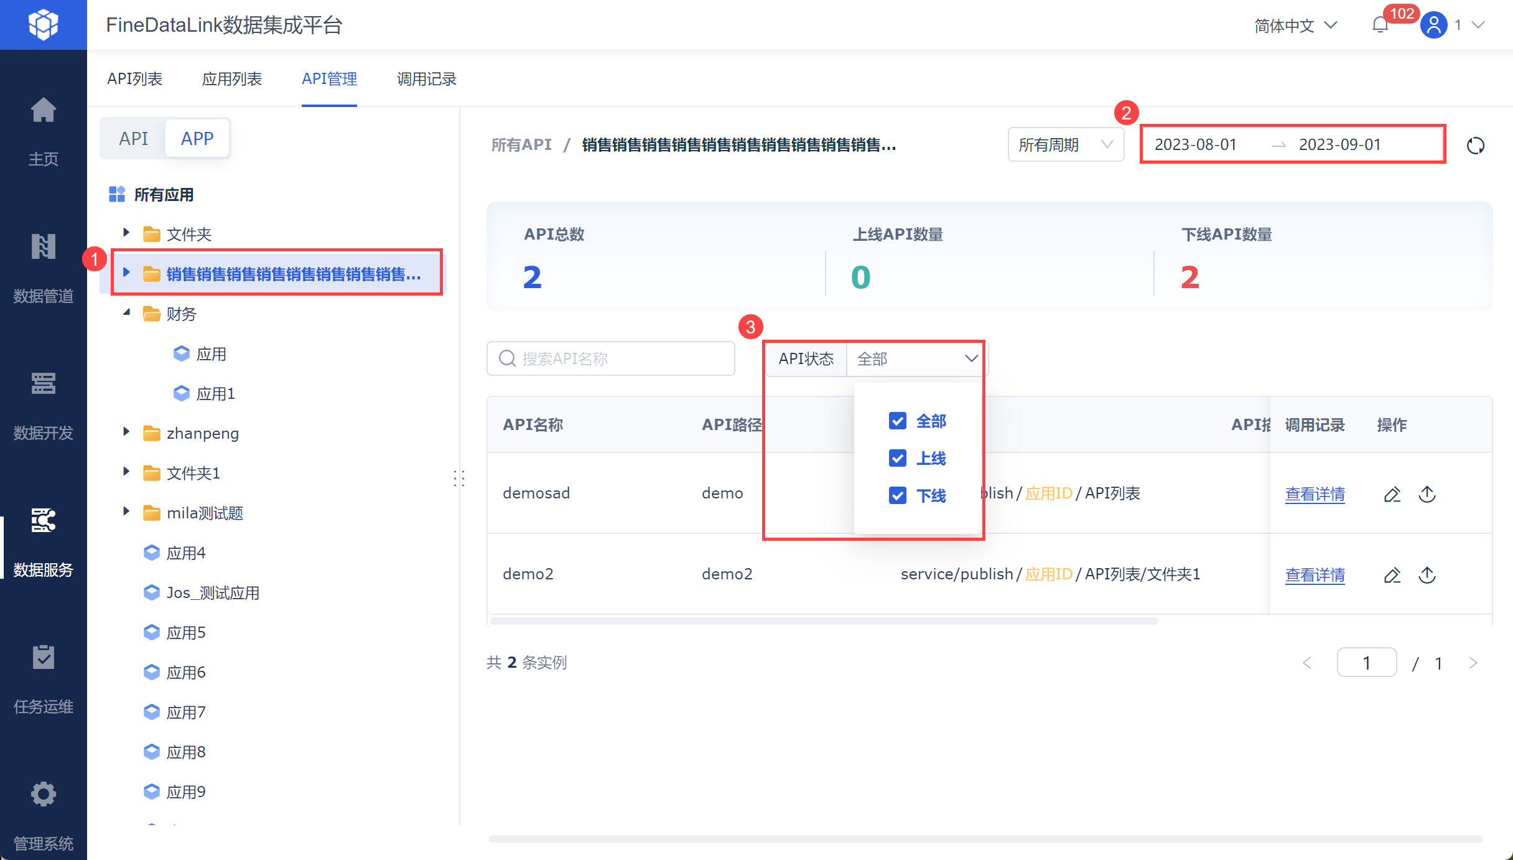Go to 数据开发 sidebar icon
Screen dimensions: 1513x860
[43, 385]
